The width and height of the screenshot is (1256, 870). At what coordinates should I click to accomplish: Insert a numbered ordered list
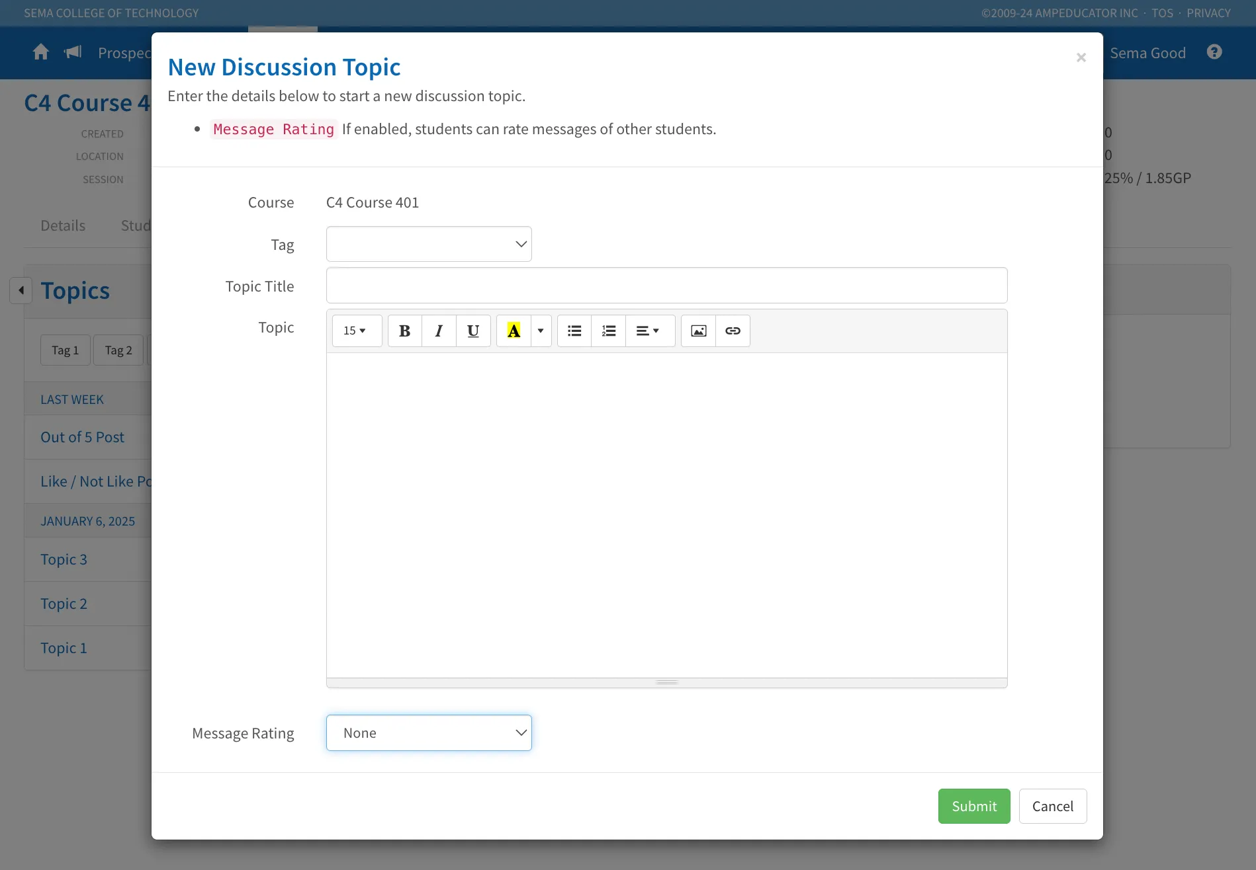[609, 331]
